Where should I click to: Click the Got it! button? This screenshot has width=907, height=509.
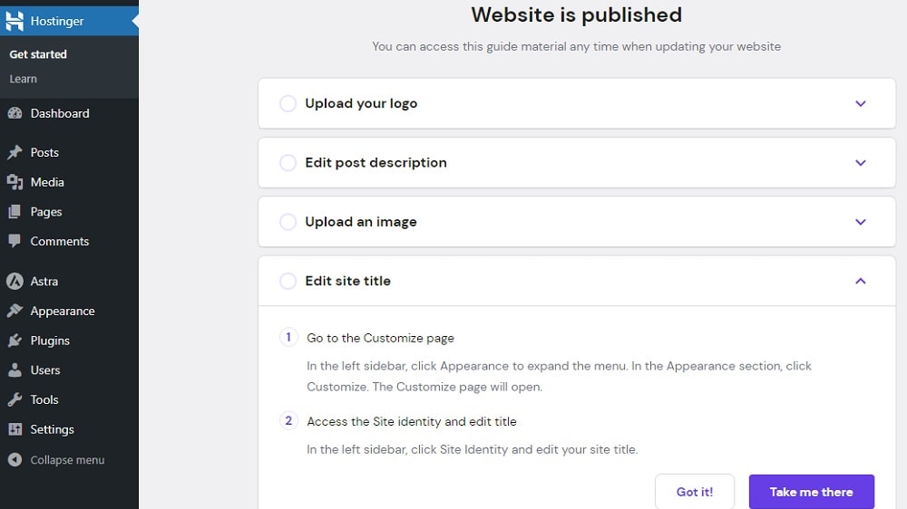695,492
